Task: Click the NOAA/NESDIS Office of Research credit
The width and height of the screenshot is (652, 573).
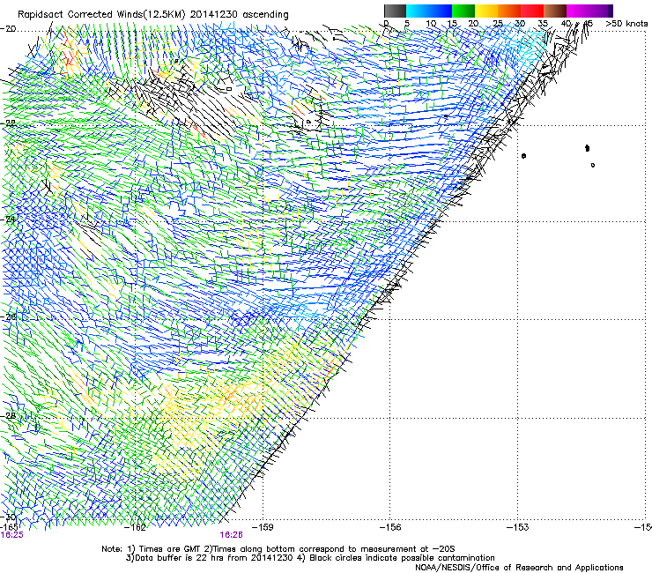Action: pos(519,568)
